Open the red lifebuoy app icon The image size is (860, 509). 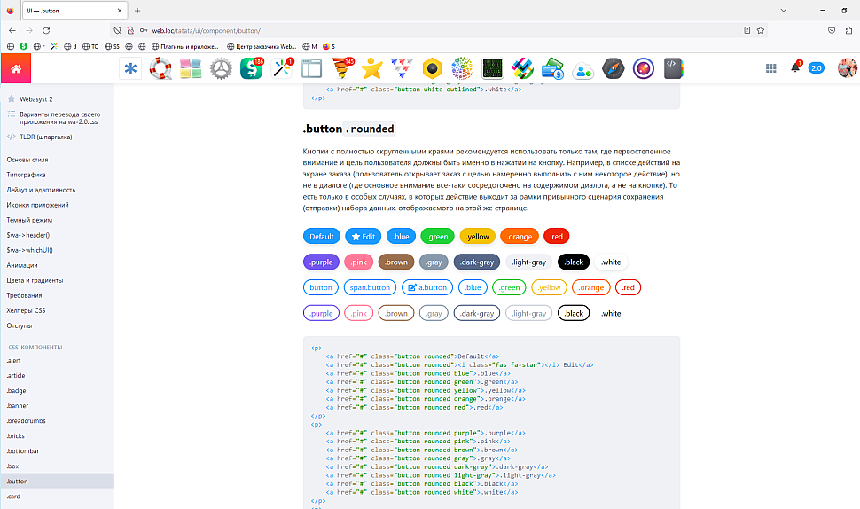coord(160,68)
